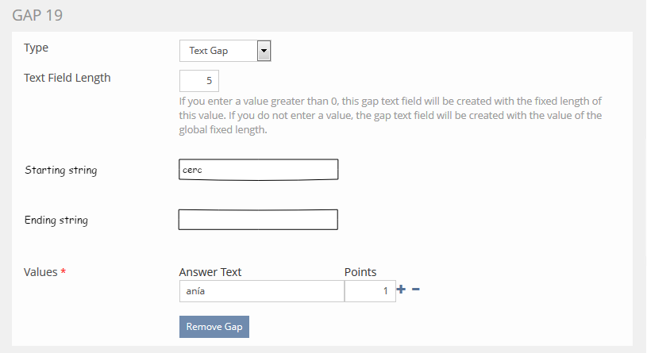Click the Answer Text column header
The image size is (647, 353).
coord(210,272)
